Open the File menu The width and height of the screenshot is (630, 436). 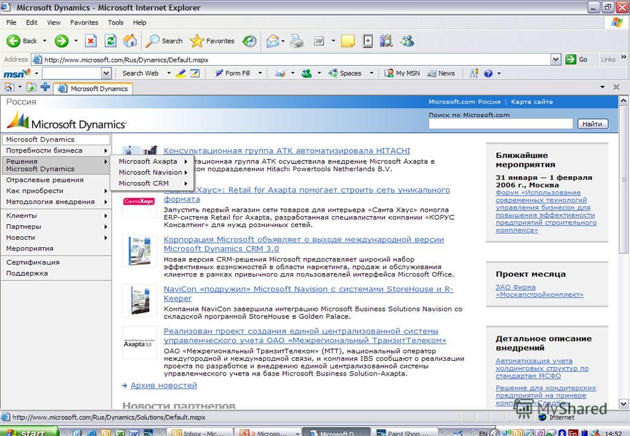pos(12,22)
